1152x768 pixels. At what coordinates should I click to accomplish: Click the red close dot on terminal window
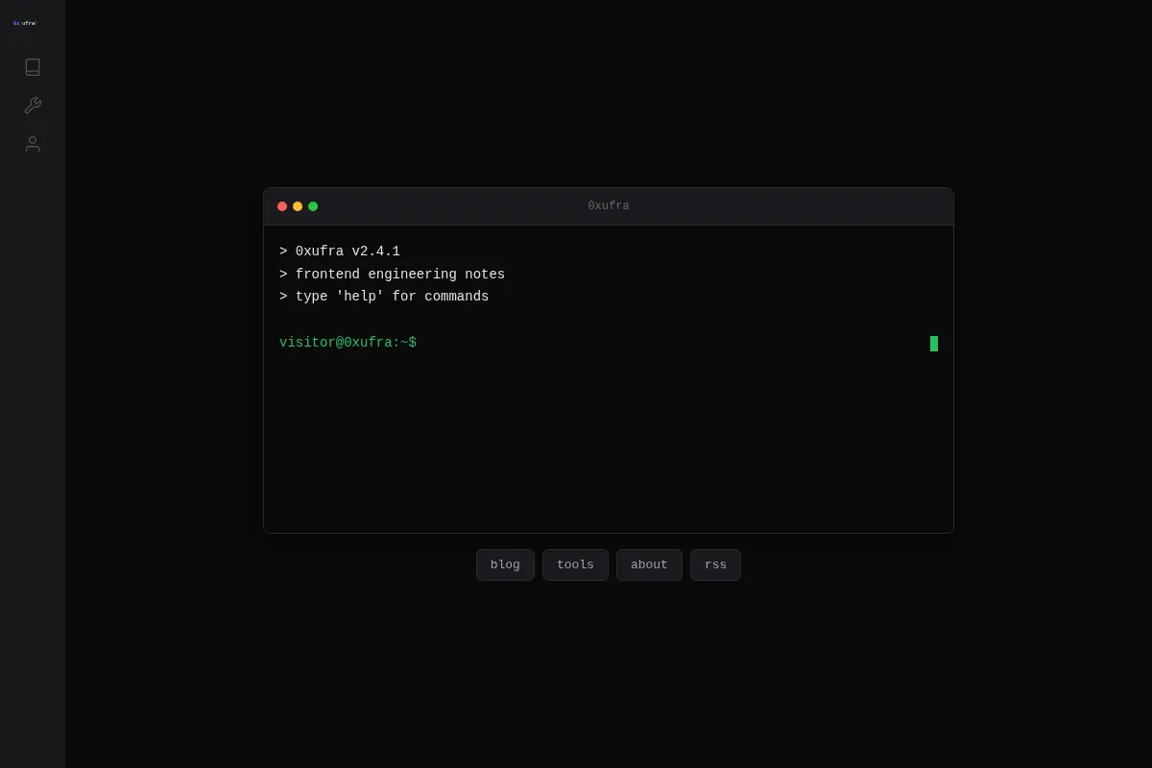click(282, 206)
